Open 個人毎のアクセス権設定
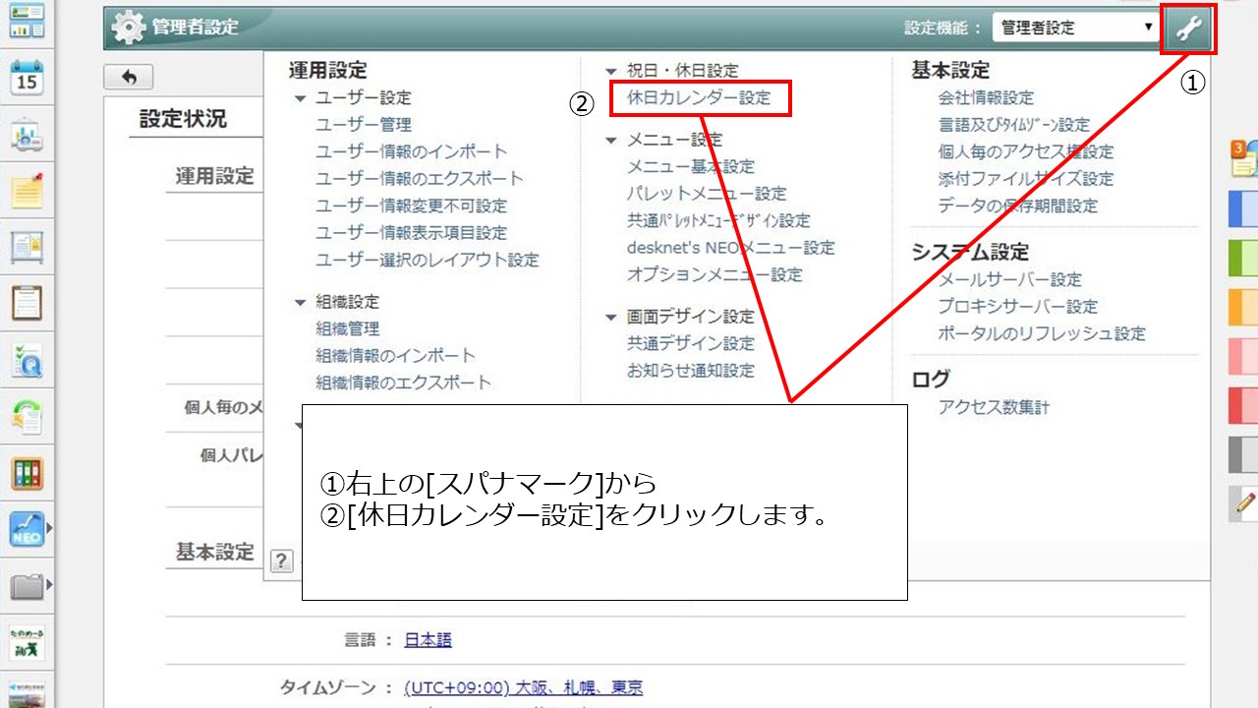 tap(1026, 152)
